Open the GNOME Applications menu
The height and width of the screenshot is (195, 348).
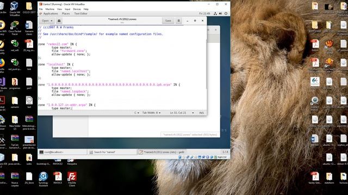point(51,14)
